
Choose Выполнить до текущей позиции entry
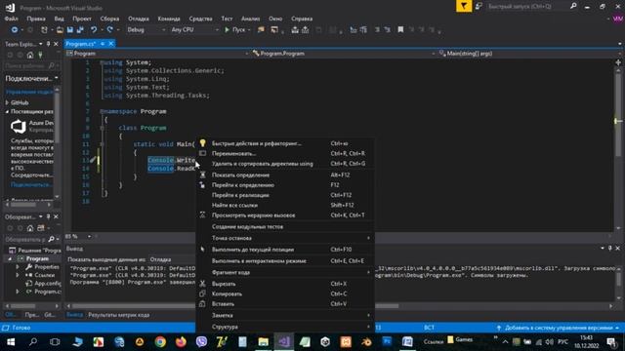click(x=285, y=250)
